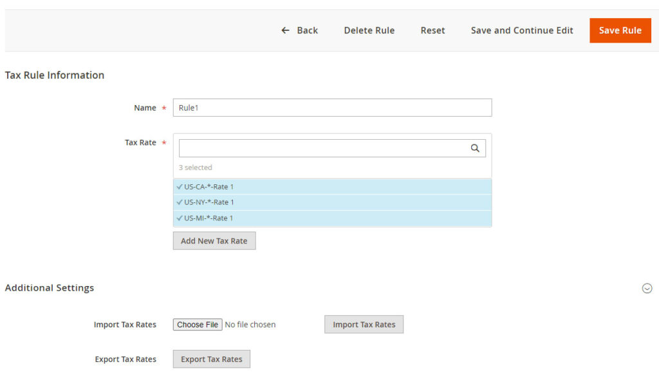
Task: Click the back arrow icon in the toolbar
Action: [x=285, y=30]
